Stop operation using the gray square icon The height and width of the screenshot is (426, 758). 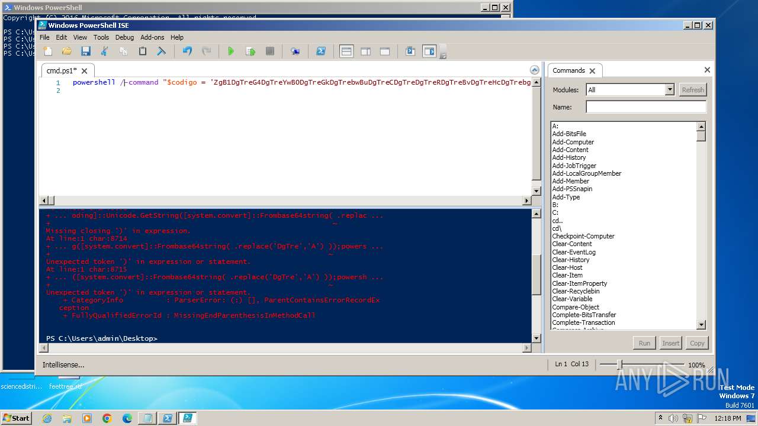[x=270, y=51]
